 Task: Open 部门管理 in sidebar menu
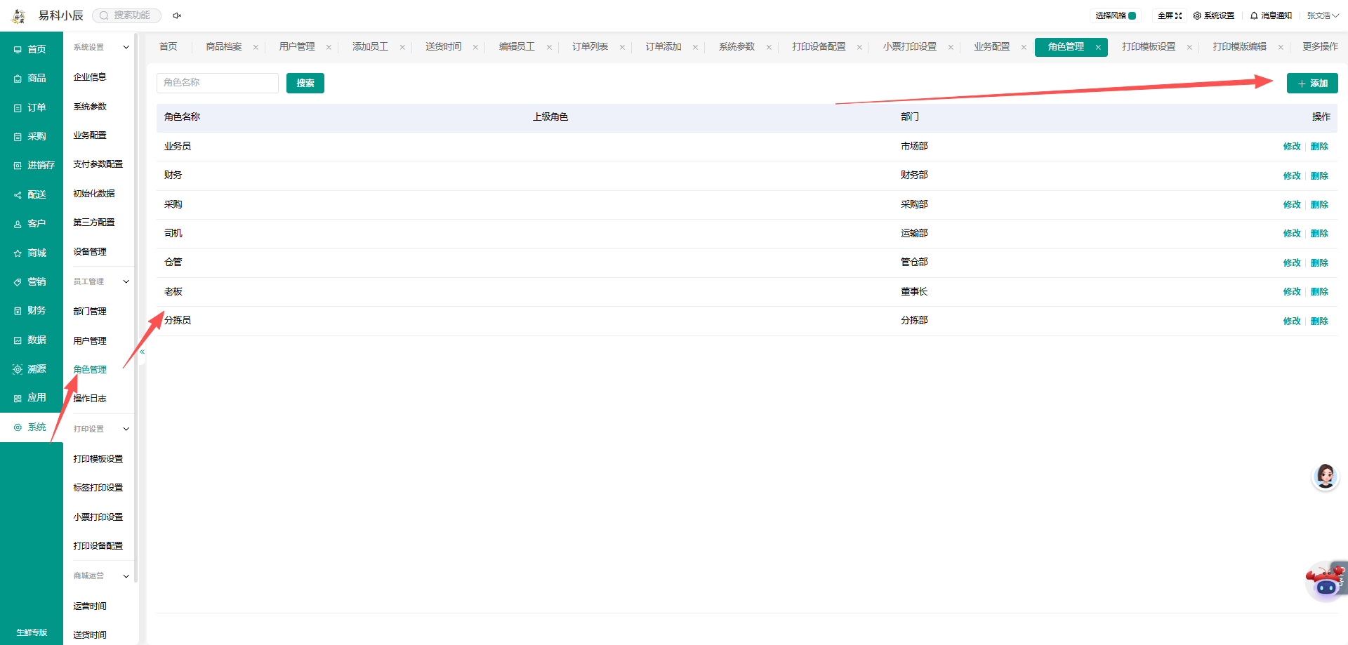[90, 312]
